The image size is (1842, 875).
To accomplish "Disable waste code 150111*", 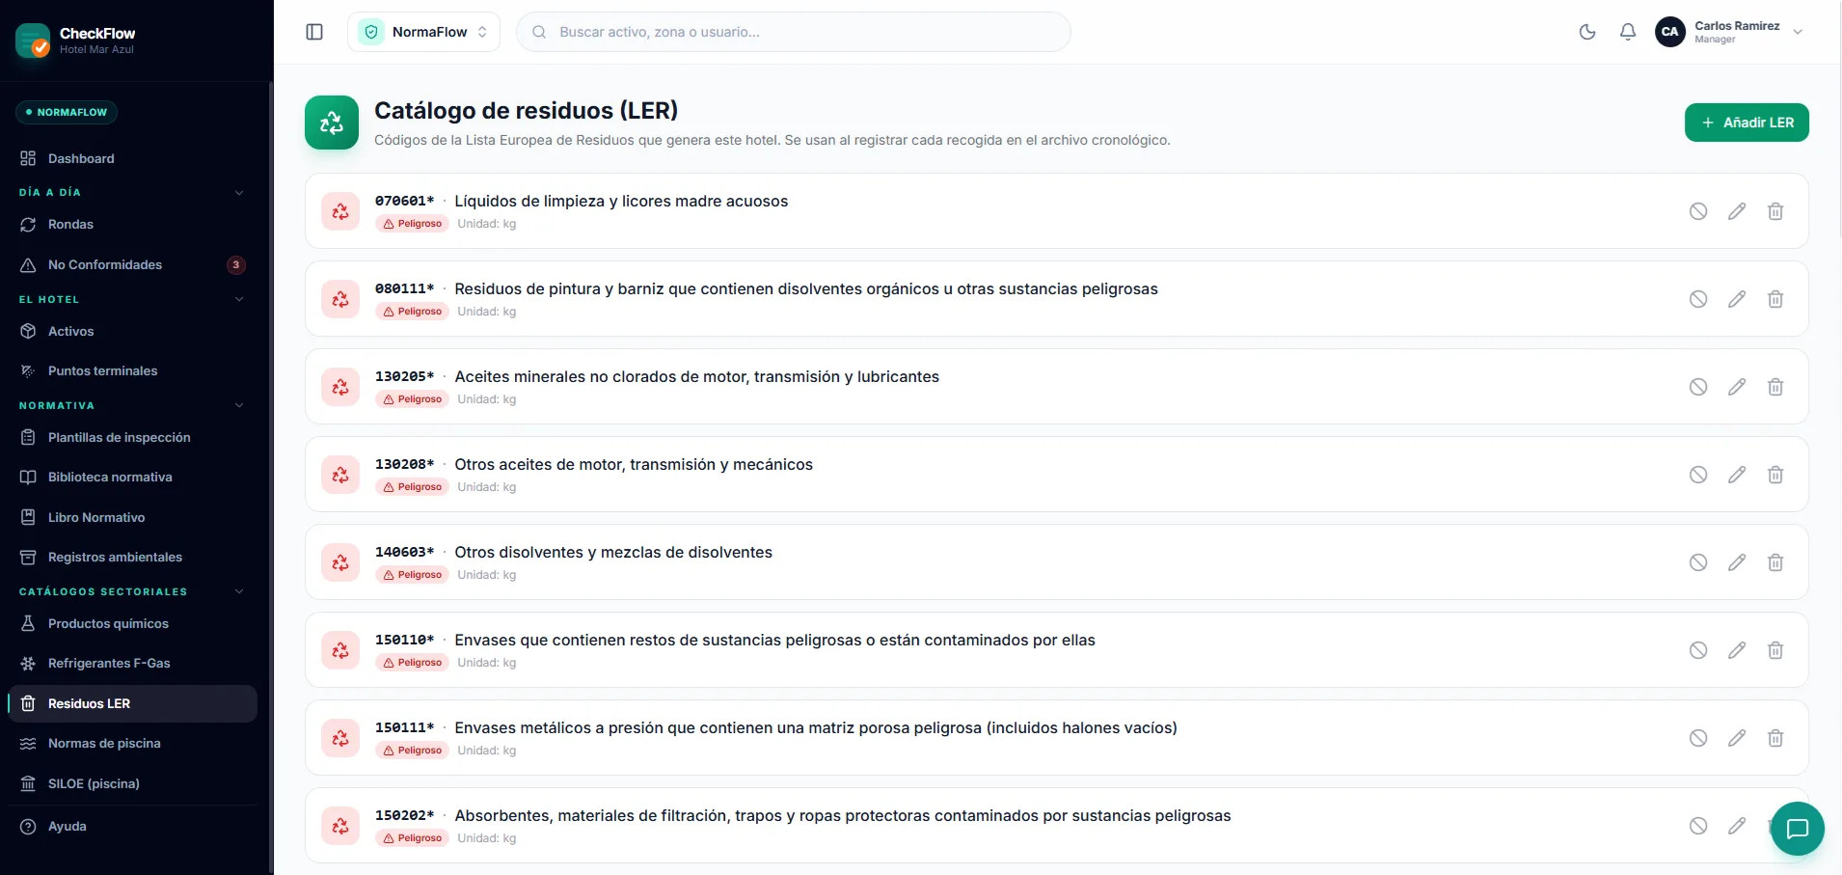I will (x=1698, y=738).
